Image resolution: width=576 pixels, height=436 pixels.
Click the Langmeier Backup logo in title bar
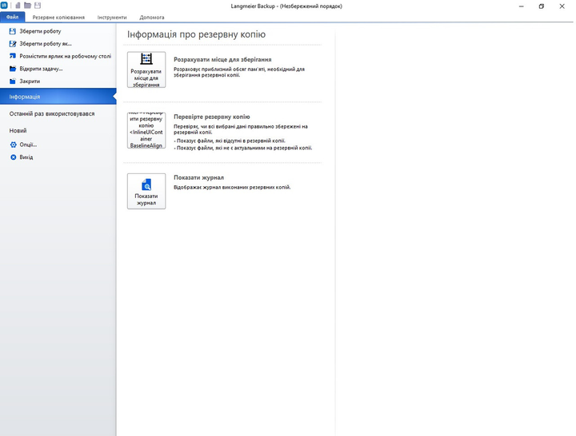pyautogui.click(x=4, y=6)
